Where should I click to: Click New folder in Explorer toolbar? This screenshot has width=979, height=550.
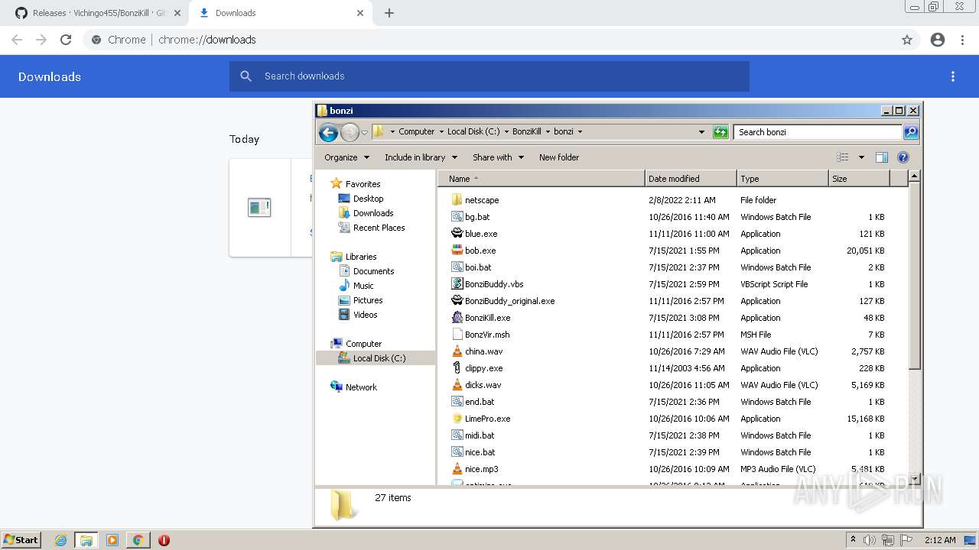(559, 157)
